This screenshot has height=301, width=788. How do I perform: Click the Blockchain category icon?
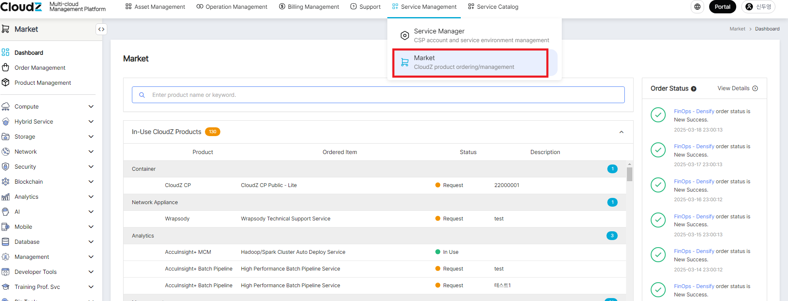point(5,182)
